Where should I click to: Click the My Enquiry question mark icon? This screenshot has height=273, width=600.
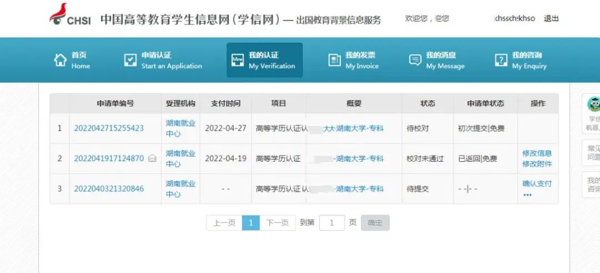tap(501, 60)
